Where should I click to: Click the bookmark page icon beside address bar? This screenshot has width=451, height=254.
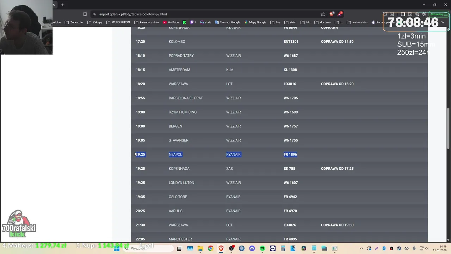(x=85, y=14)
